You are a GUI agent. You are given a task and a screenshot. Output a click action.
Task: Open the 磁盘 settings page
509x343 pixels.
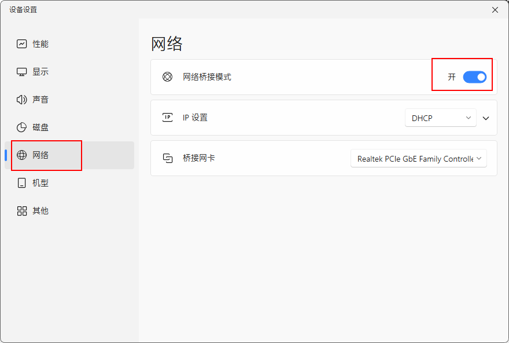(x=40, y=127)
